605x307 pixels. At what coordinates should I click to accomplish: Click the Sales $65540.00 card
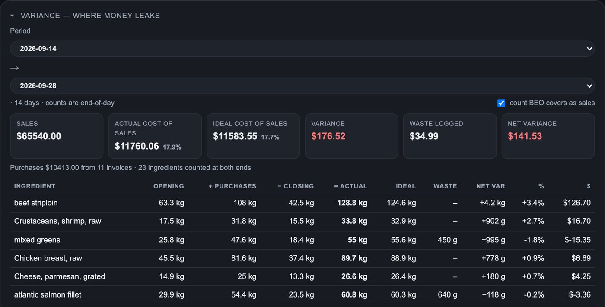pos(57,136)
